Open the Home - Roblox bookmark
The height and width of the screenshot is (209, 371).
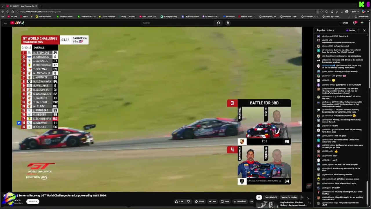191,17
